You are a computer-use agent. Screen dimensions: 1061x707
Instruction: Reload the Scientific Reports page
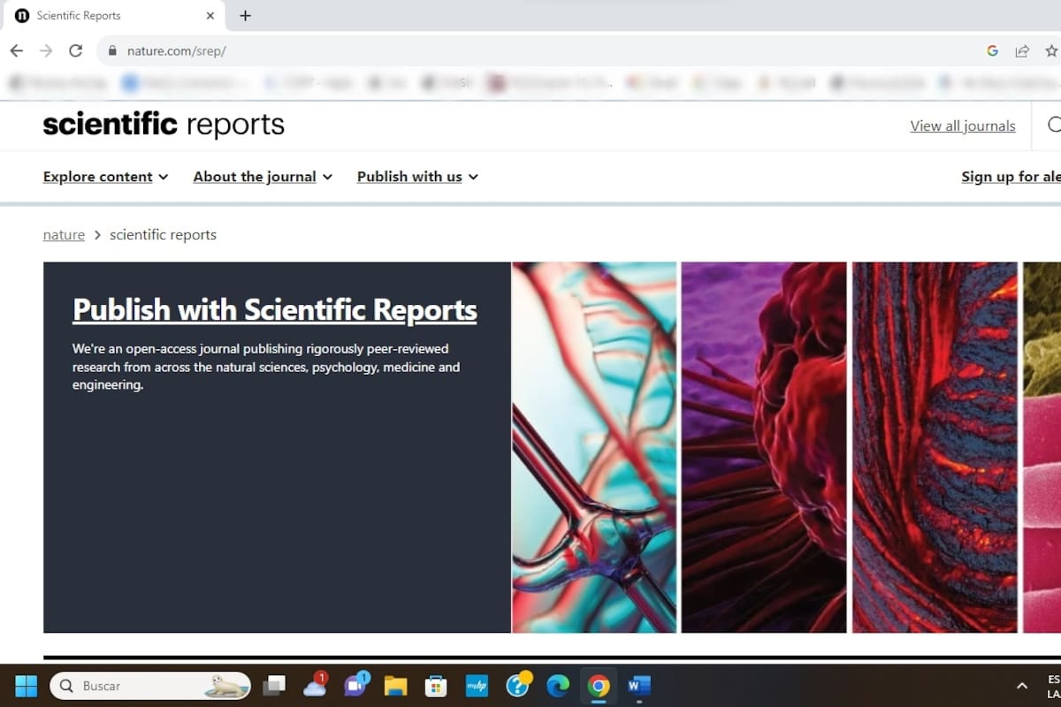[75, 51]
